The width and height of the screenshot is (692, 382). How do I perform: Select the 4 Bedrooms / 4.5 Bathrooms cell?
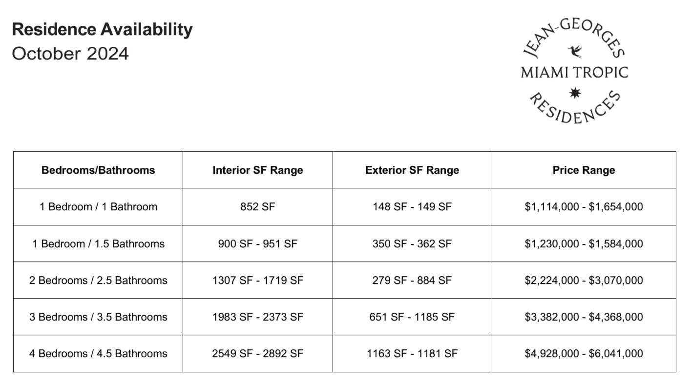[98, 354]
